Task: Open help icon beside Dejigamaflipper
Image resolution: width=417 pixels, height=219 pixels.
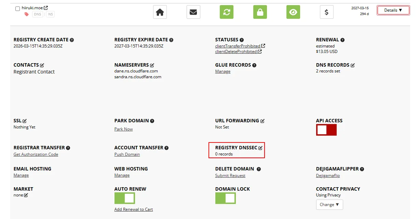Action: 362,169
